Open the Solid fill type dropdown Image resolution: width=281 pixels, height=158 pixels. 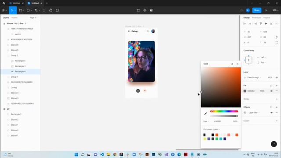[x=207, y=64]
